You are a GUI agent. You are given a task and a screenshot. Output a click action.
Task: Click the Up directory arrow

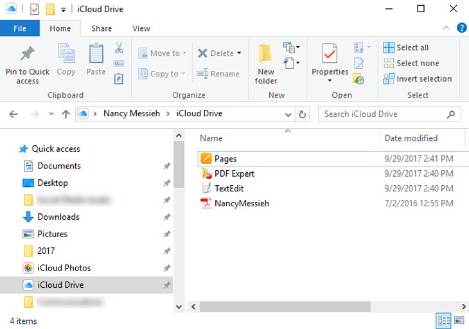point(66,114)
